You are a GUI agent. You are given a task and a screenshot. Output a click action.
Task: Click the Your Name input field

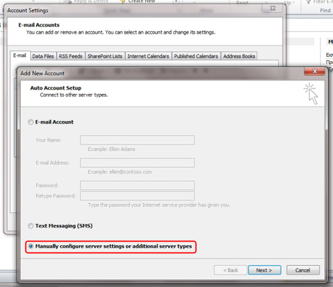point(137,140)
